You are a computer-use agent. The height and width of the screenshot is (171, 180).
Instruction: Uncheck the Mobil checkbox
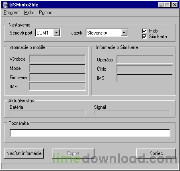[x=144, y=31]
